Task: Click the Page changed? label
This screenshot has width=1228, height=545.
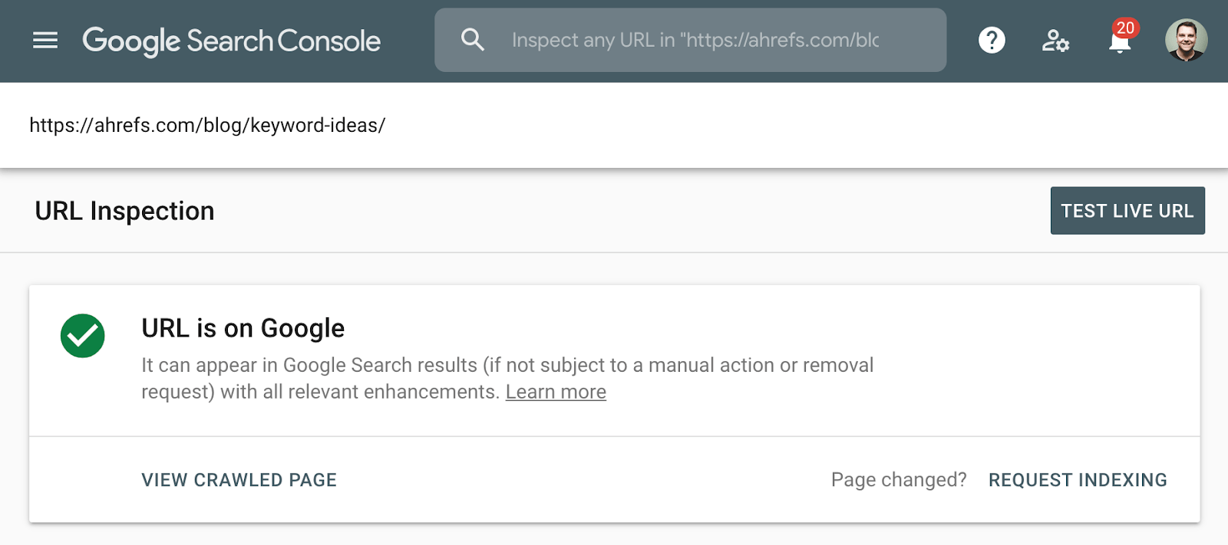Action: (x=898, y=480)
